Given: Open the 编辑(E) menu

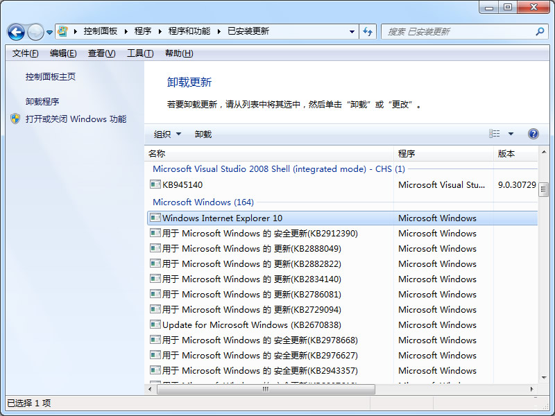Looking at the screenshot, I should tap(63, 53).
